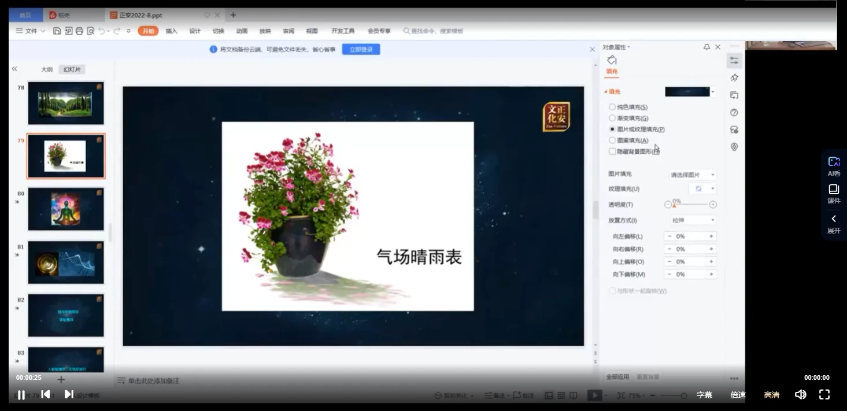
Task: Switch to the 动画 ribbon tab
Action: click(x=242, y=31)
